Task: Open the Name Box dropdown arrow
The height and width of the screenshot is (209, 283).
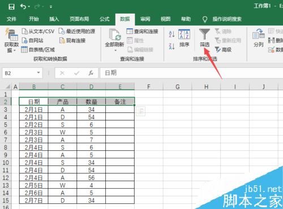Action: [38, 73]
